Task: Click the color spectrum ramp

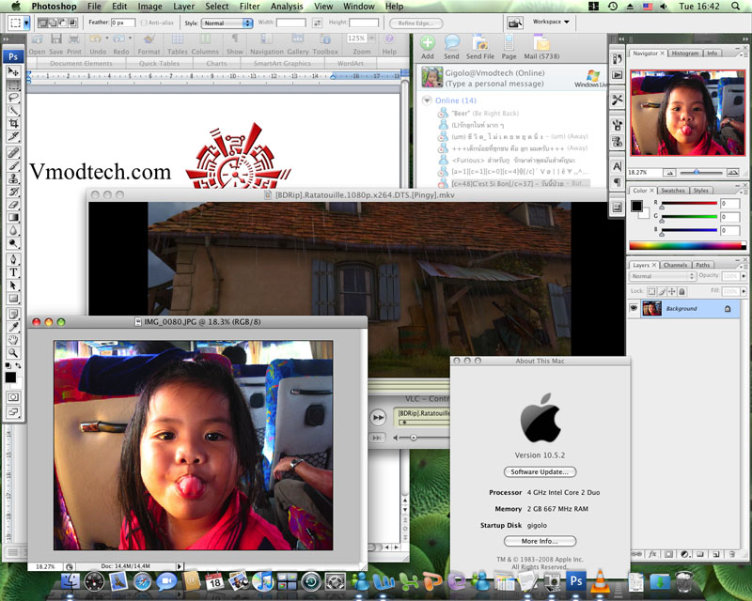Action: coord(688,246)
